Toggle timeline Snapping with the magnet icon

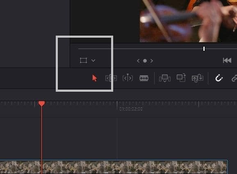[x=219, y=78]
